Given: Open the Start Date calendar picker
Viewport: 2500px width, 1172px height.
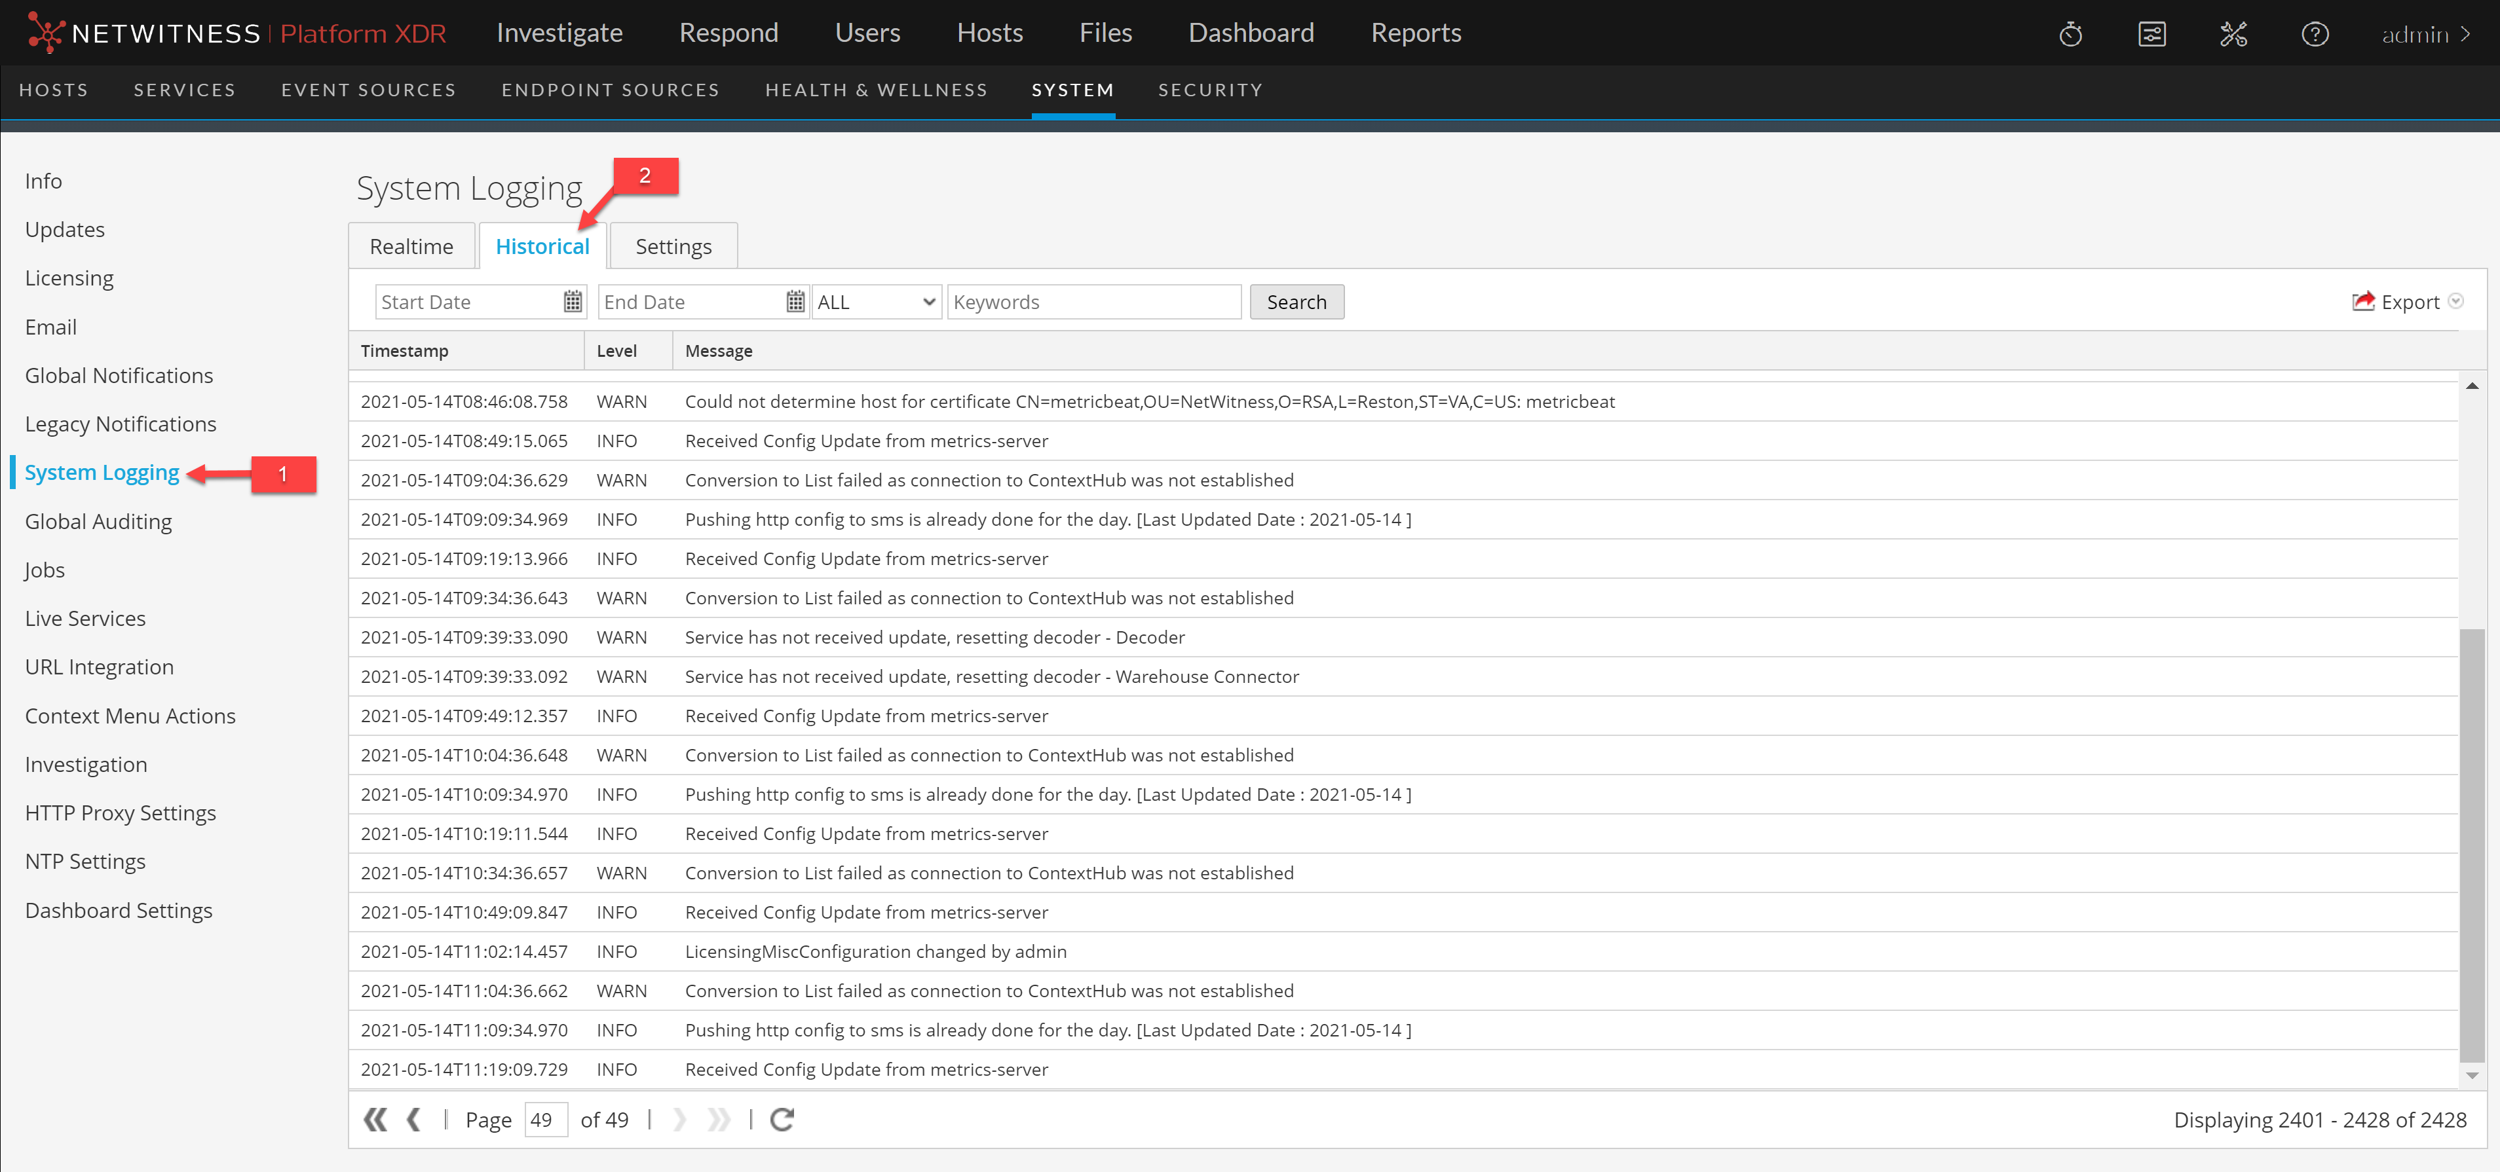Looking at the screenshot, I should tap(573, 302).
